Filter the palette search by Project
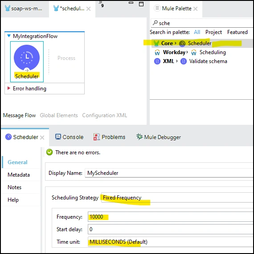The image size is (254, 254). (213, 32)
